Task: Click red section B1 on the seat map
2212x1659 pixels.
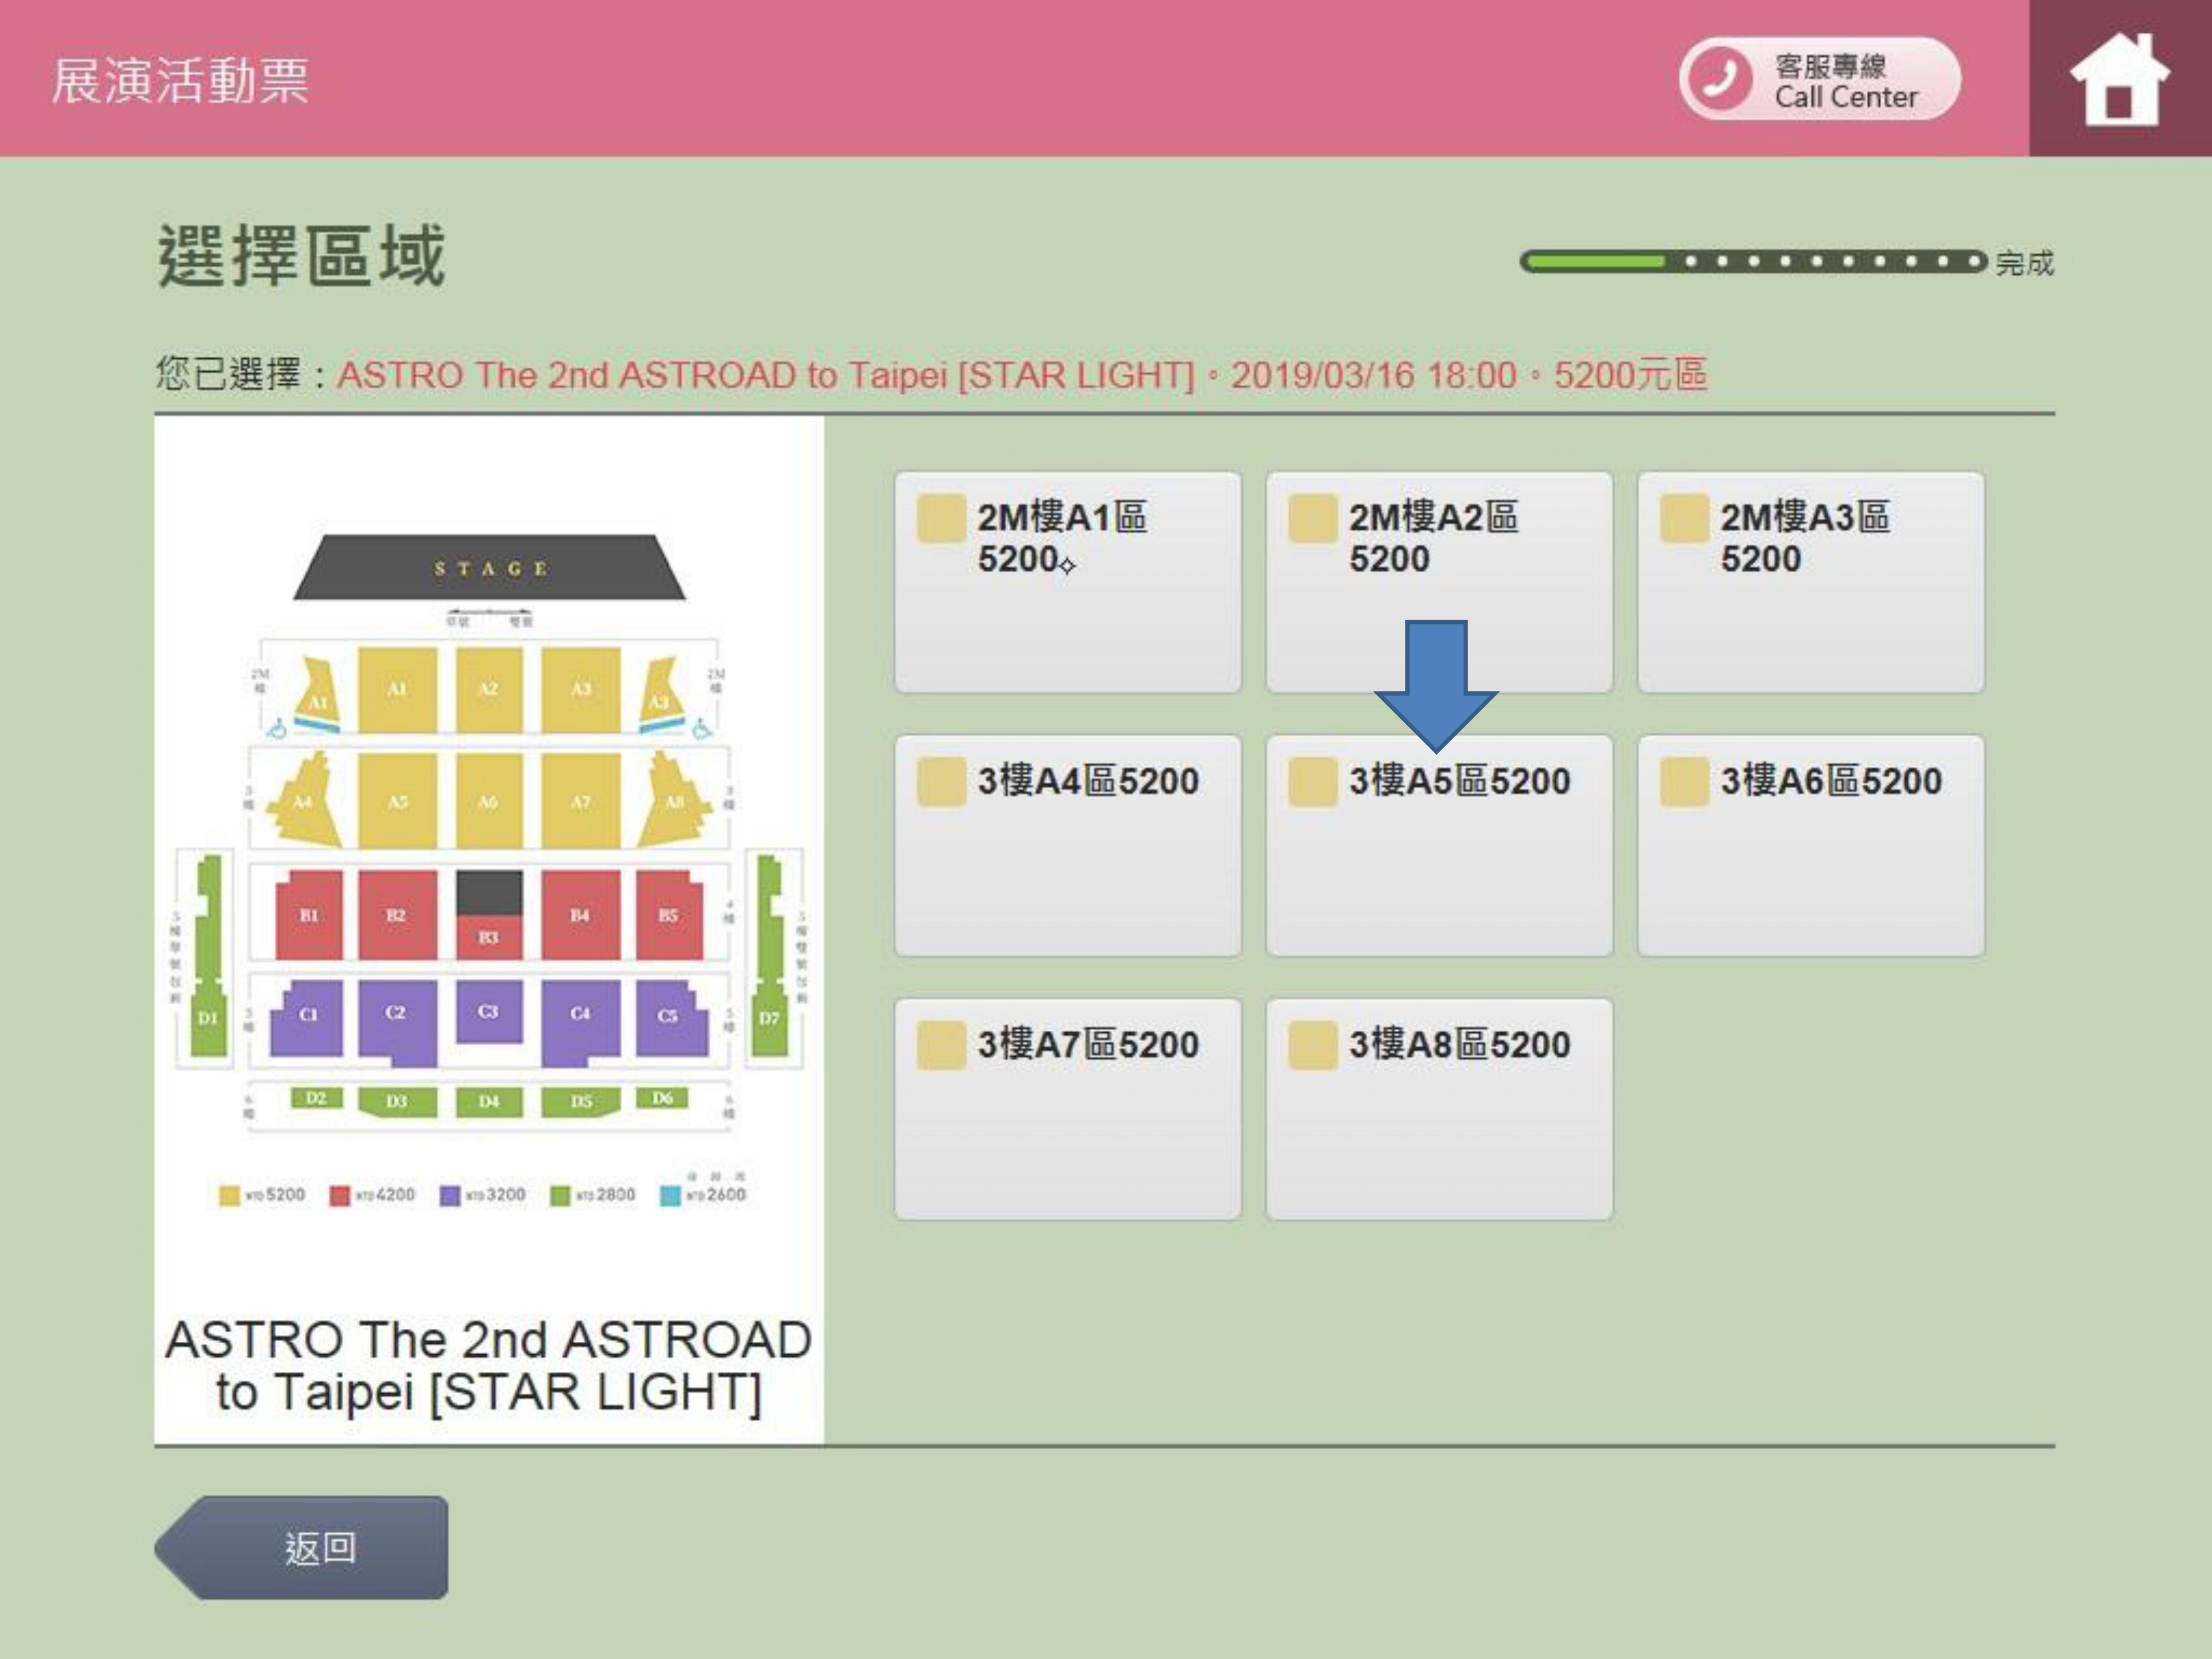Action: 309,915
